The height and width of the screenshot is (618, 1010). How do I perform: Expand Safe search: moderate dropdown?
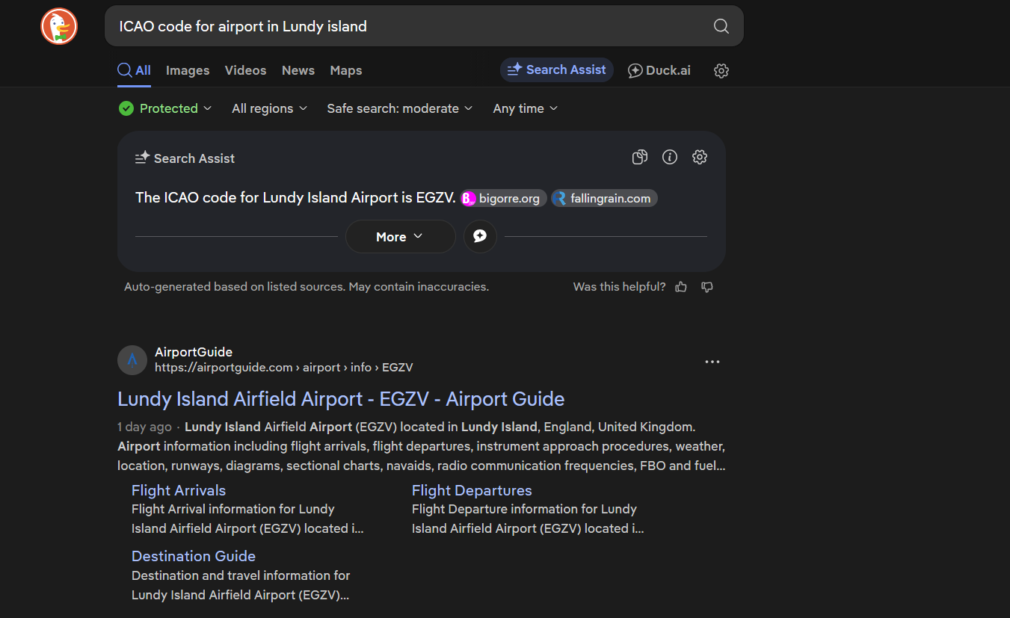click(x=400, y=108)
